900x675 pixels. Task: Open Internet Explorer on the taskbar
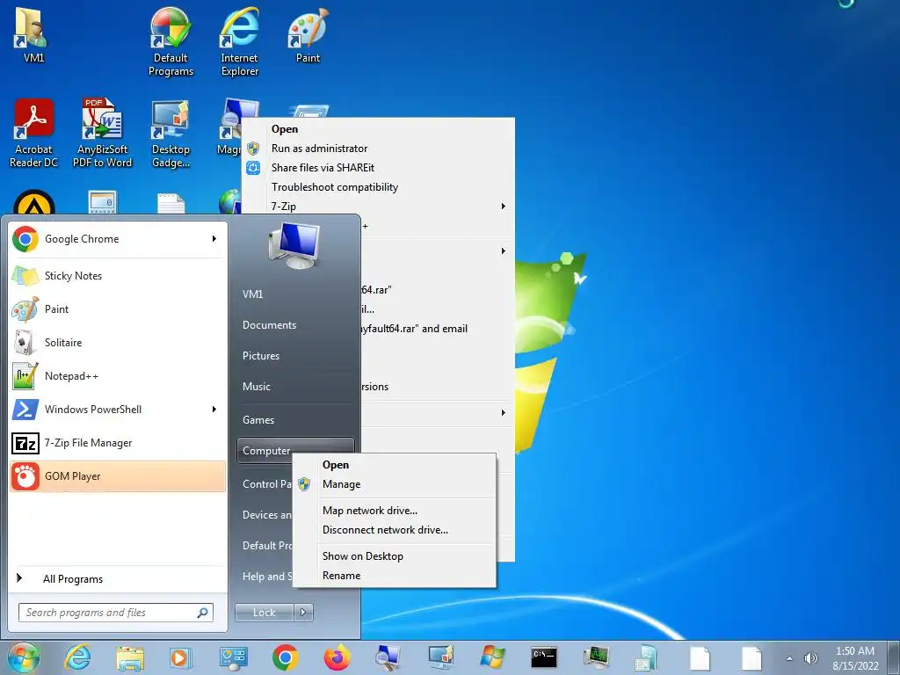(x=77, y=657)
